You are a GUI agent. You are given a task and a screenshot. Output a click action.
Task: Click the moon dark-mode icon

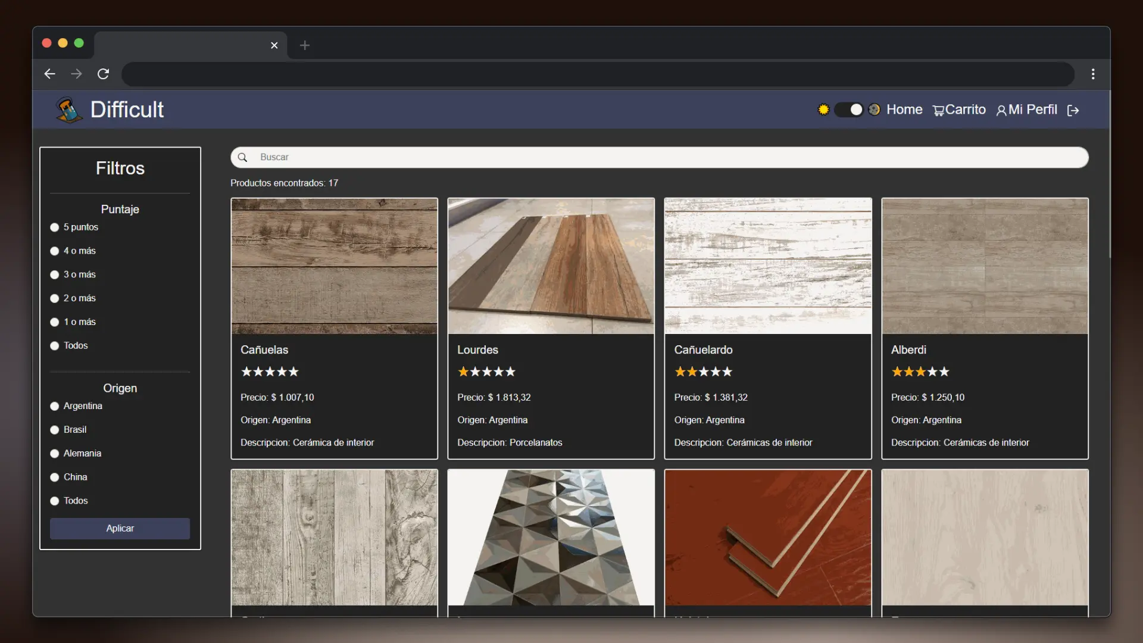pos(874,110)
